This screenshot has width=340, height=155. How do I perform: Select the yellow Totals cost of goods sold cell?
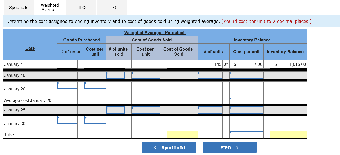click(x=182, y=135)
